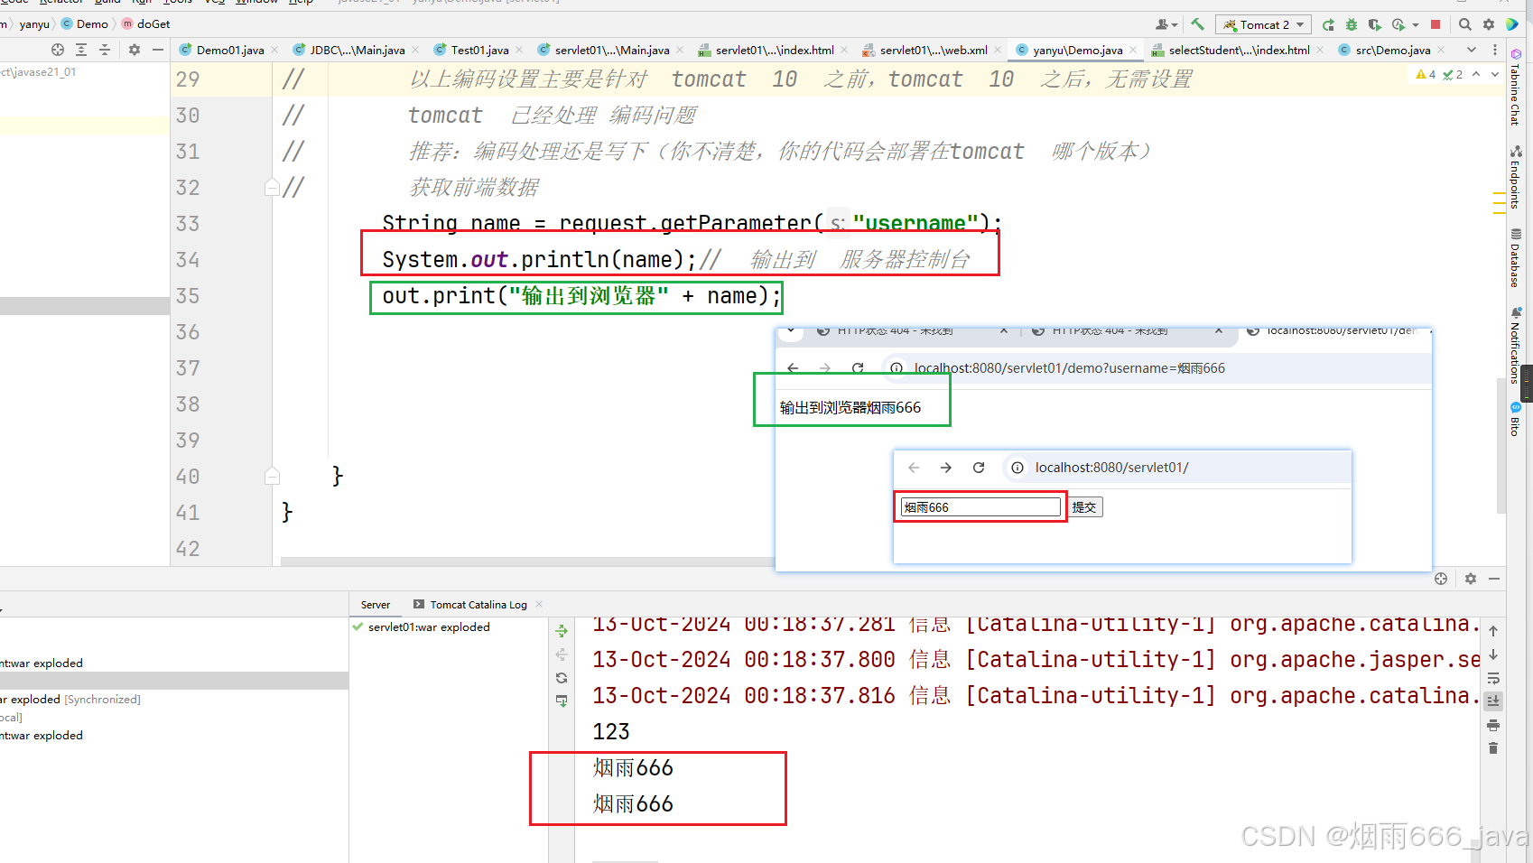Close the yanyu\Demo.java tab
This screenshot has width=1533, height=863.
coord(1133,50)
